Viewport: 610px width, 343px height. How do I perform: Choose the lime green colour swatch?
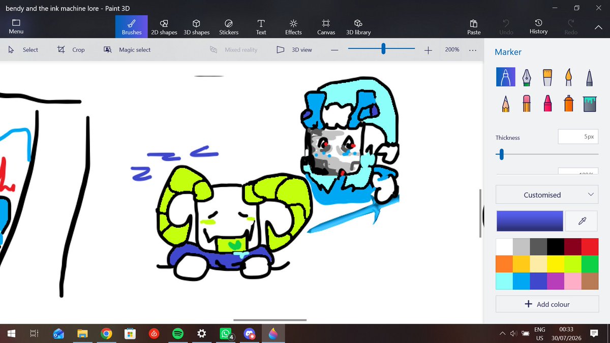tap(573, 263)
